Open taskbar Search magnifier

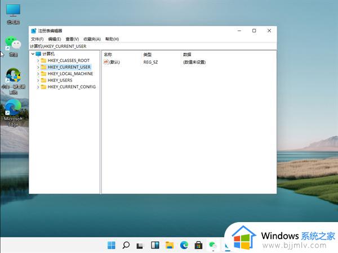click(126, 245)
